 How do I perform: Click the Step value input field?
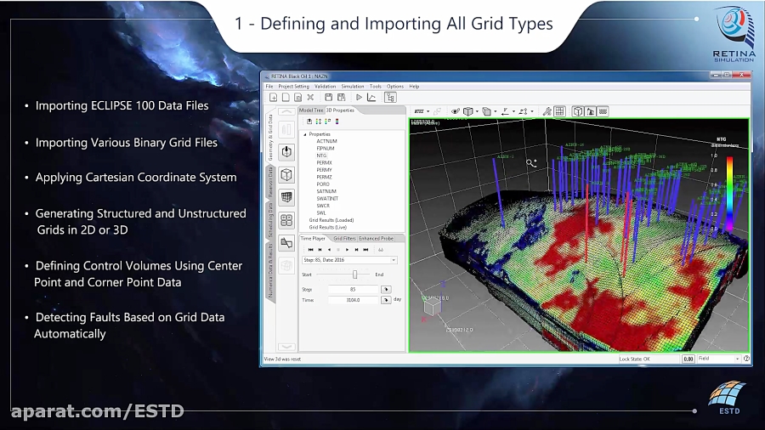pos(353,289)
